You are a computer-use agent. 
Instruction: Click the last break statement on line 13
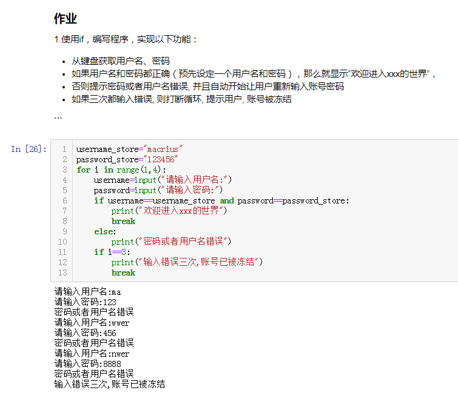(123, 272)
